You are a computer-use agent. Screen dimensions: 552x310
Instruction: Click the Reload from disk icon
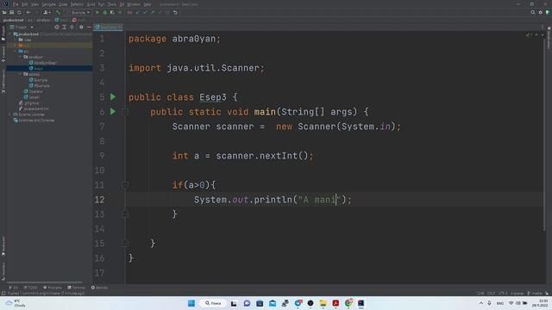[x=19, y=12]
